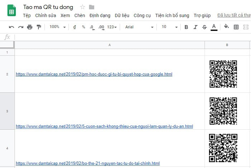Click the select-all corner box
This screenshot has height=168, width=251.
coord(7,45)
